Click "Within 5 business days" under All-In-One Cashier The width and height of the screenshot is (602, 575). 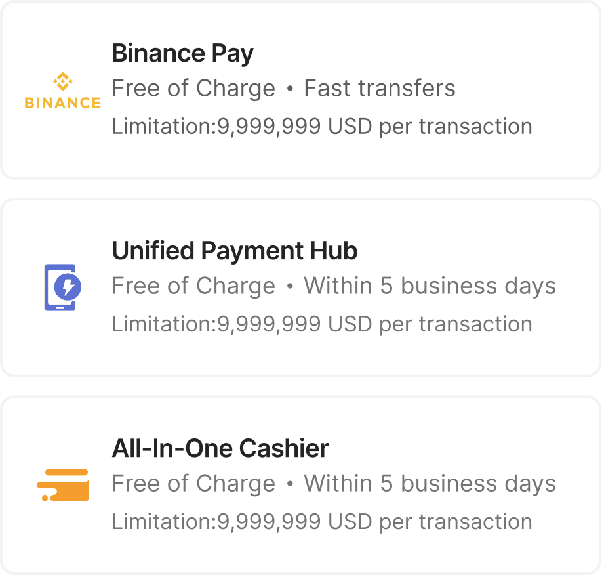(x=430, y=484)
